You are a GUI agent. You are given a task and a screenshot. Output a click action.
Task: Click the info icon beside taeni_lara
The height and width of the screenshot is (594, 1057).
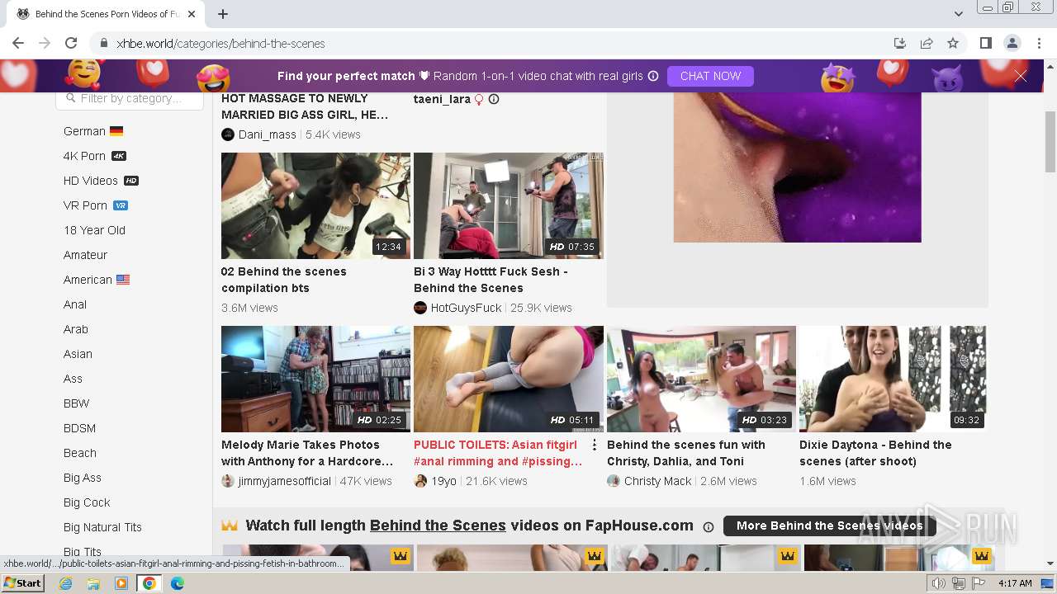[x=494, y=99]
